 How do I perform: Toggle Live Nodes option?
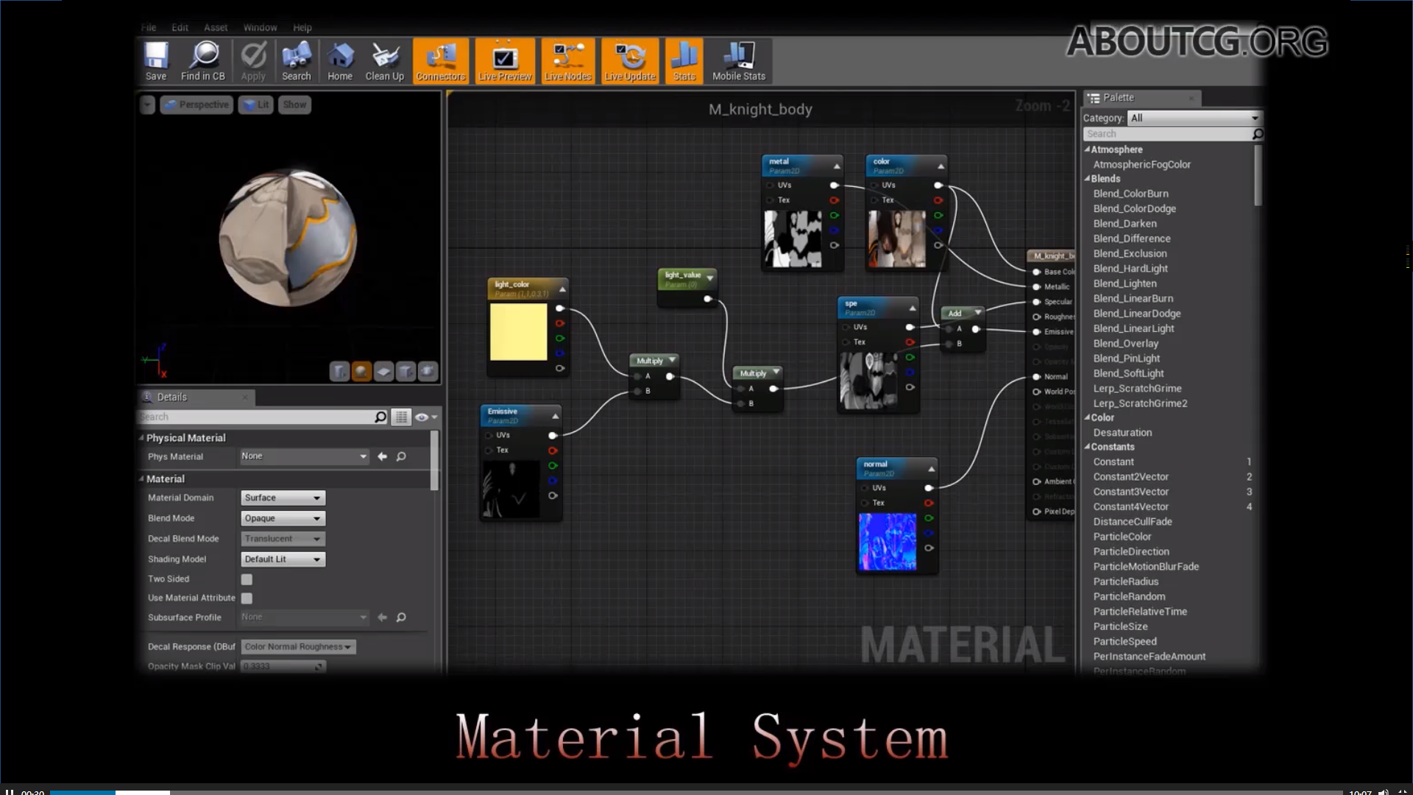(x=567, y=61)
